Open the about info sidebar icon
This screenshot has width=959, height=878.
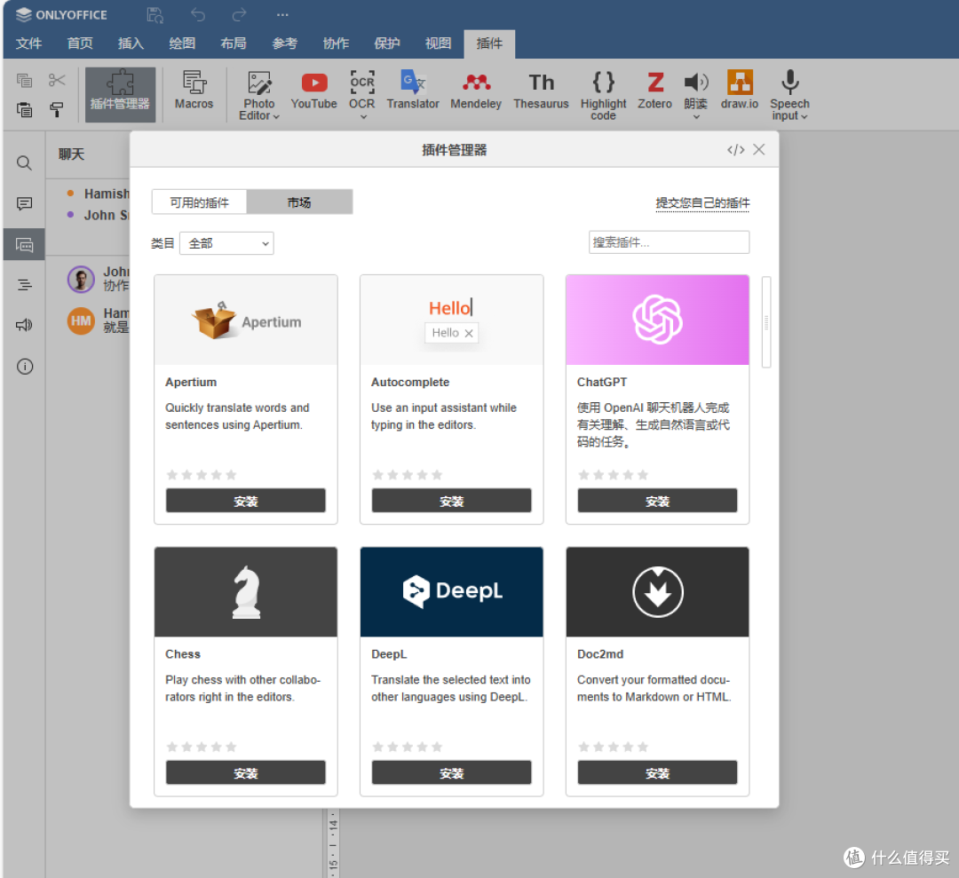(25, 367)
